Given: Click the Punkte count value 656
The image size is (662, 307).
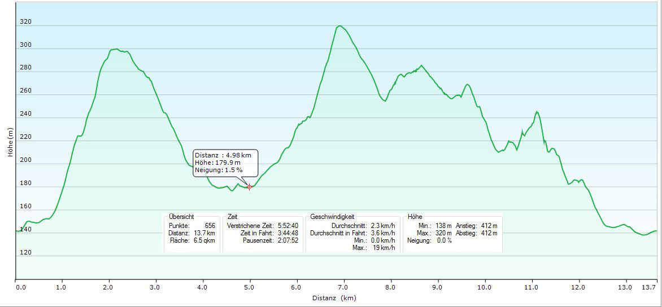Looking at the screenshot, I should [210, 226].
